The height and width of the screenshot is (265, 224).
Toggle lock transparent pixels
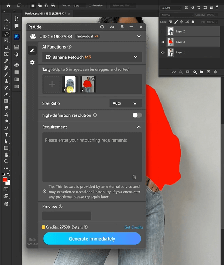(170, 22)
